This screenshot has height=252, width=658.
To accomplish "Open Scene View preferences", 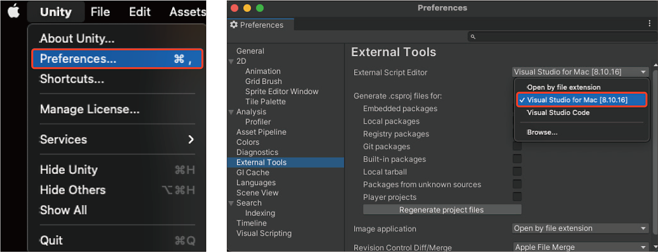I will [257, 193].
